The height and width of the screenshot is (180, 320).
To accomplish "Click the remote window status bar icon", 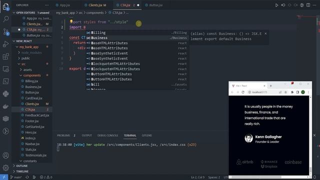I will pyautogui.click(x=4, y=177).
